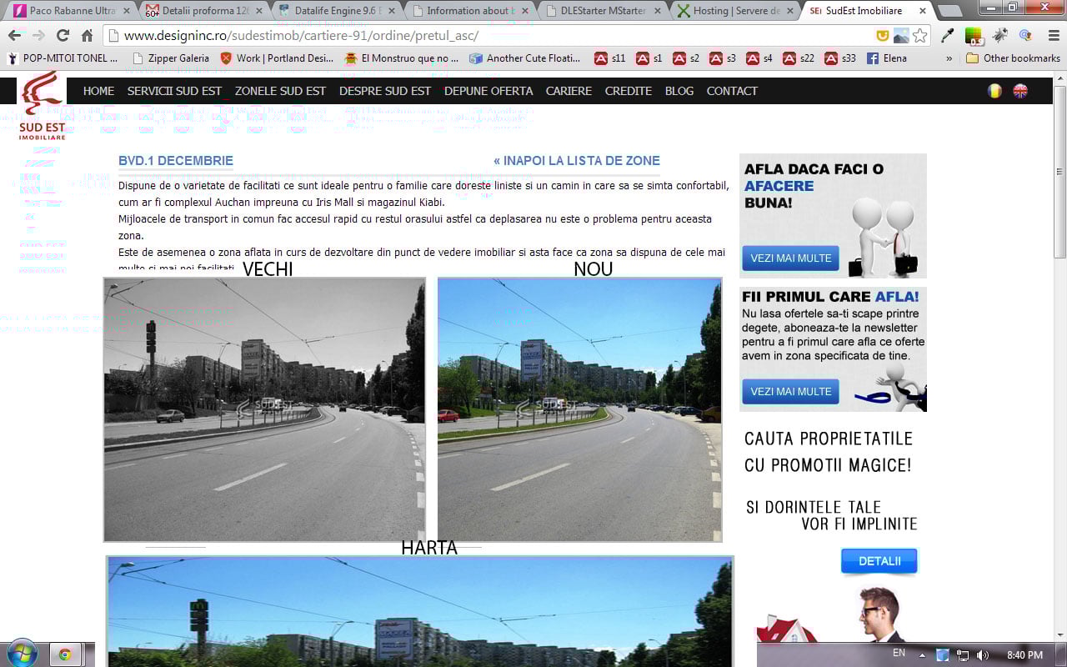Open the Elena Facebook bookmark
Viewport: 1067px width, 667px height.
point(886,58)
